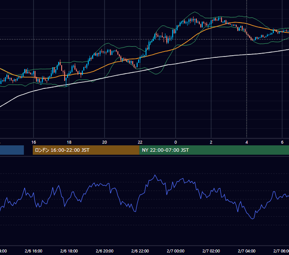Click the blue session bar left of ロンドン
This screenshot has height=255, width=289.
[12, 150]
